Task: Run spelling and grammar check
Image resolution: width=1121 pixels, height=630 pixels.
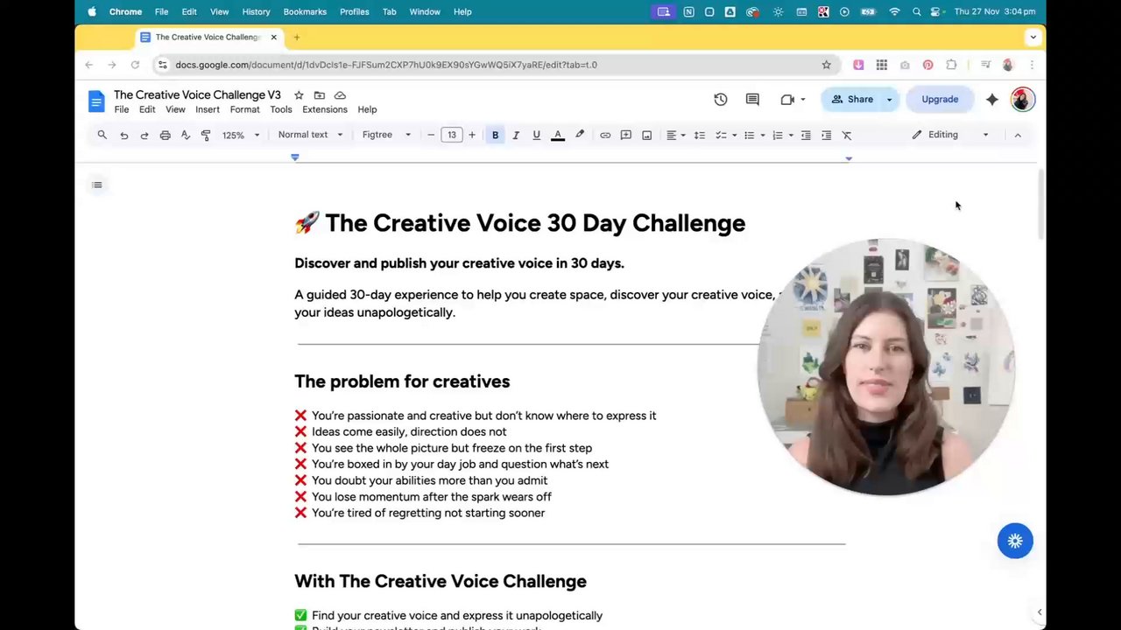Action: point(186,135)
